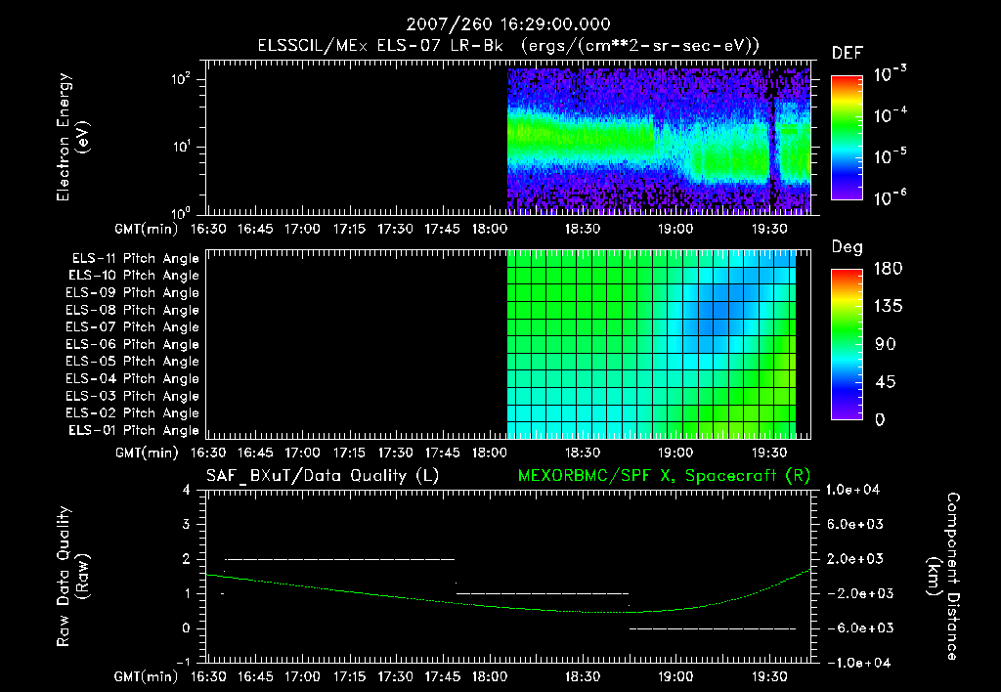This screenshot has width=1001, height=692.
Task: Select the ELS-07 Pitch Angle row label
Action: pyautogui.click(x=132, y=327)
